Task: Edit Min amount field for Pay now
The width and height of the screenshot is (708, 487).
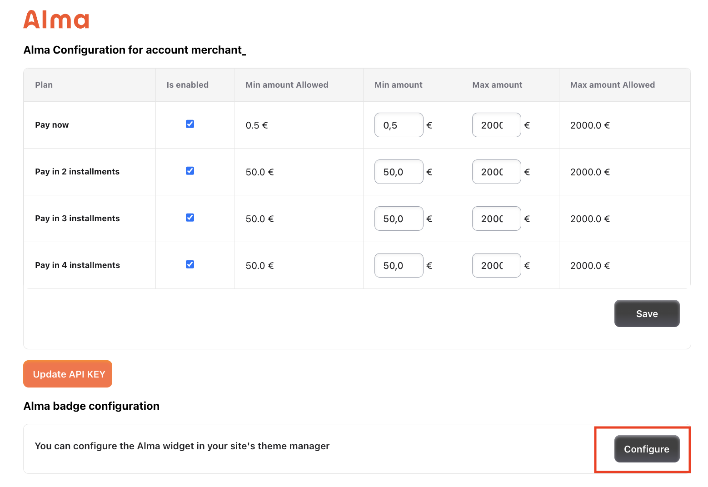Action: [399, 125]
